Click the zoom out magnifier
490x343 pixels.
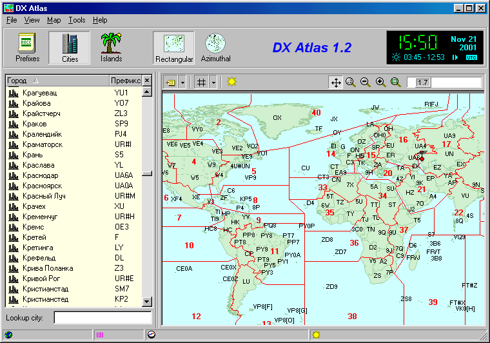(x=365, y=82)
